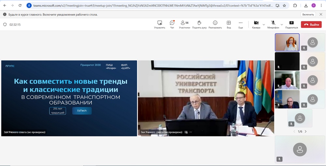
Task: Click the meeting shield security icon
Action: 5,24
